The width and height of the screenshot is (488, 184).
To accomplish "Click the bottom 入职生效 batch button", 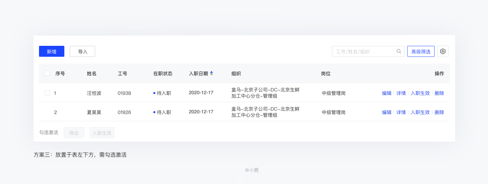I will (102, 133).
